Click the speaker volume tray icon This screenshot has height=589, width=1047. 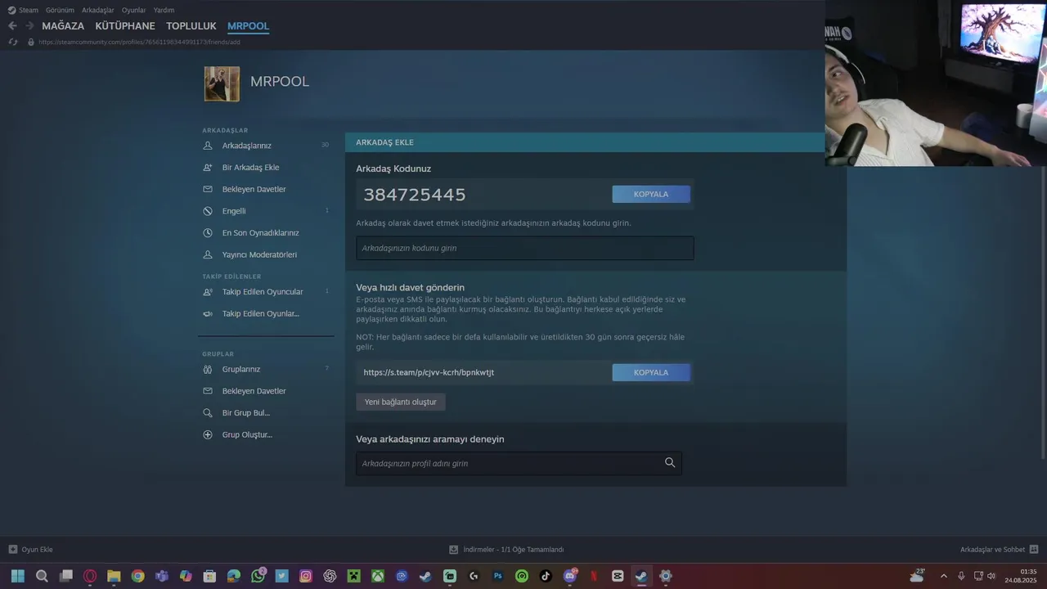point(991,576)
